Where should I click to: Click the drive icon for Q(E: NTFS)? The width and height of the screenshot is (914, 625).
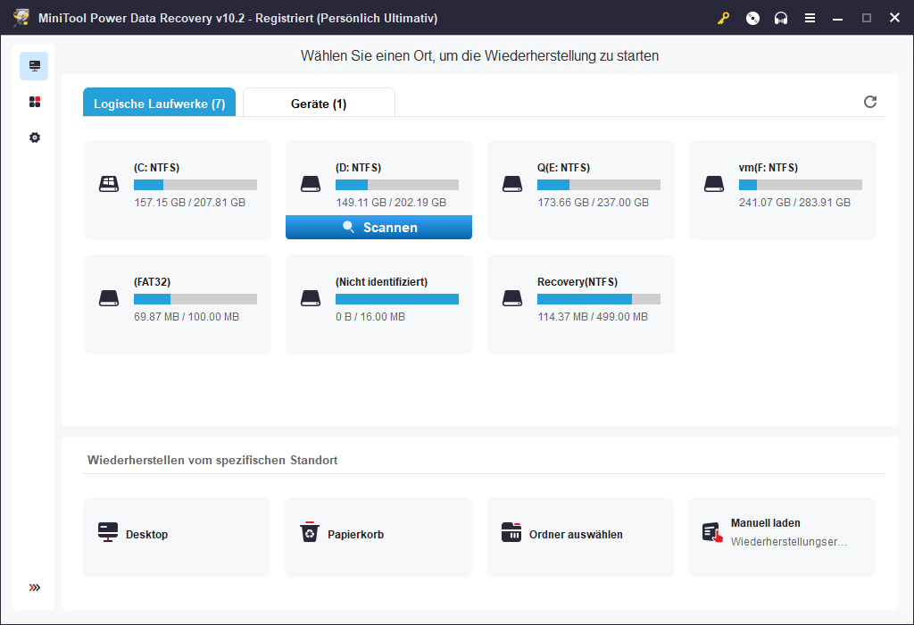click(x=512, y=184)
